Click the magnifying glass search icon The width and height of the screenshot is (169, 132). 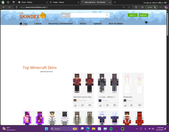(107, 15)
